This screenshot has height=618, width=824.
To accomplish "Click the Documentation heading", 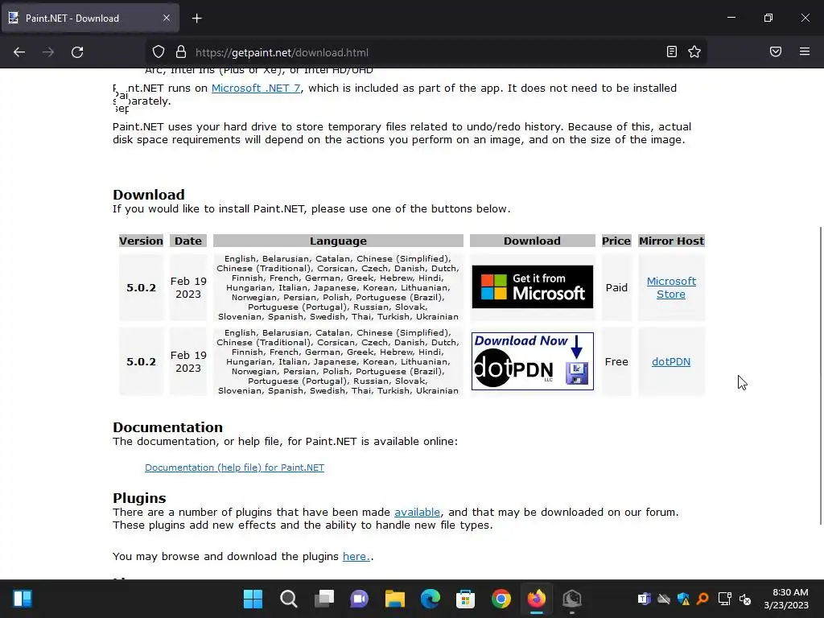I will (x=167, y=427).
